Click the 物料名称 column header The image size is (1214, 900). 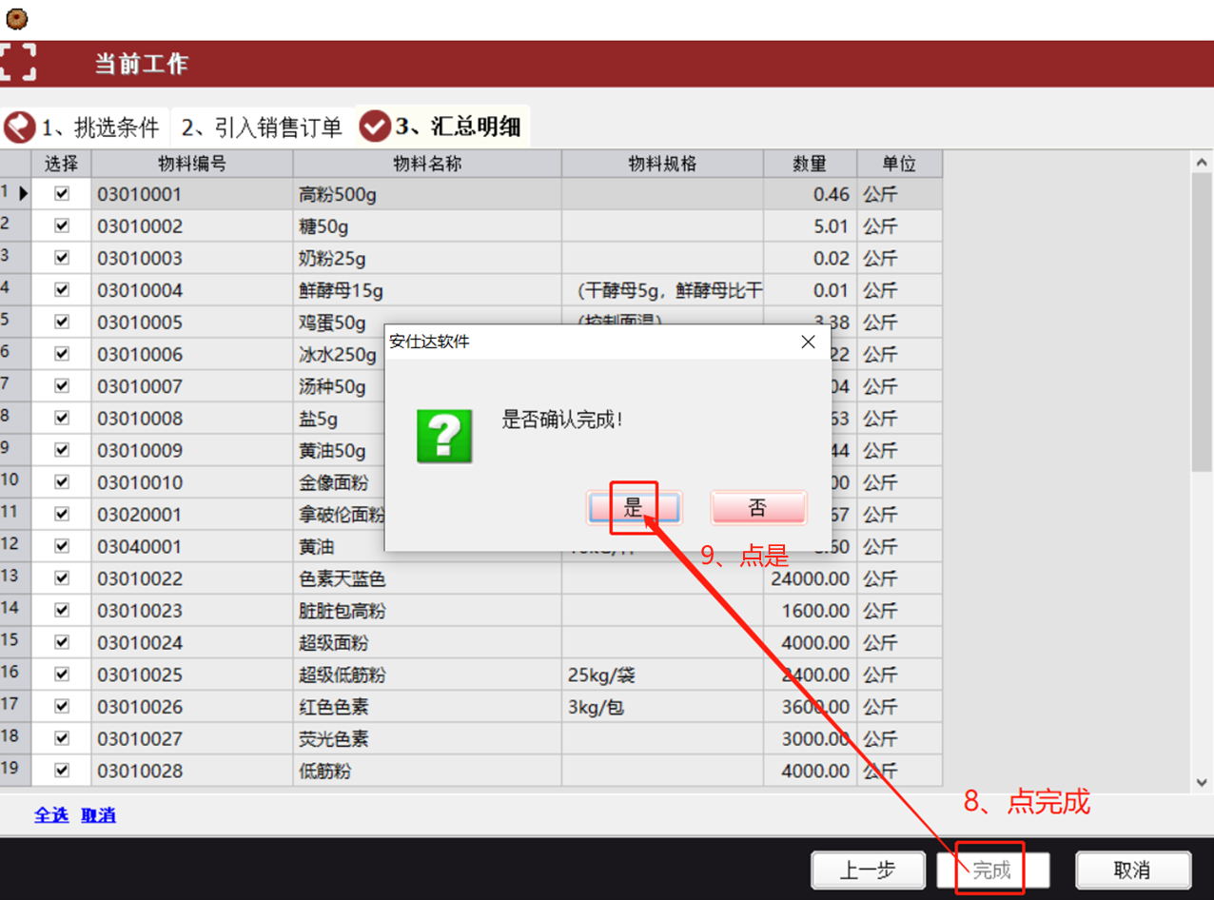tap(427, 163)
